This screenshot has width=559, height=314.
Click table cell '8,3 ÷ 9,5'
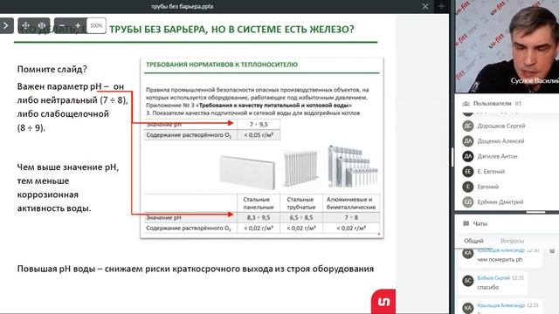(x=259, y=217)
